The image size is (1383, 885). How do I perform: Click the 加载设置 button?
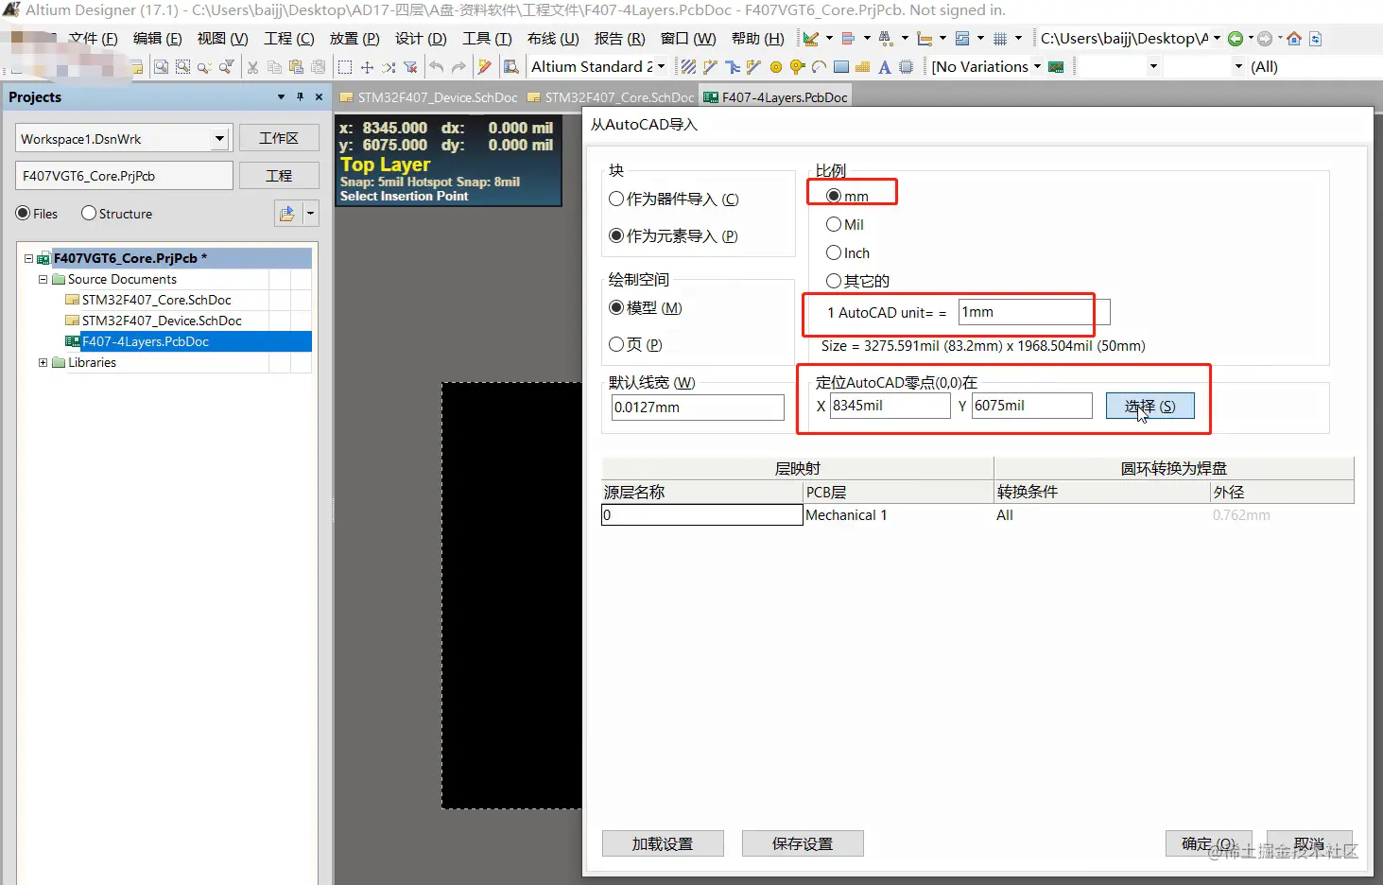coord(663,843)
